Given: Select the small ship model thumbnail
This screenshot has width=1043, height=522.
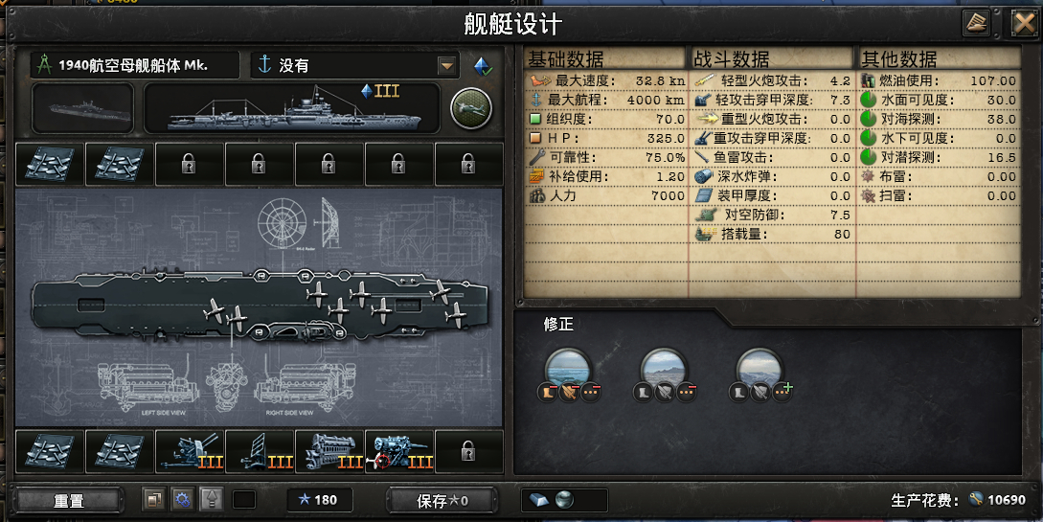Looking at the screenshot, I should 82,108.
